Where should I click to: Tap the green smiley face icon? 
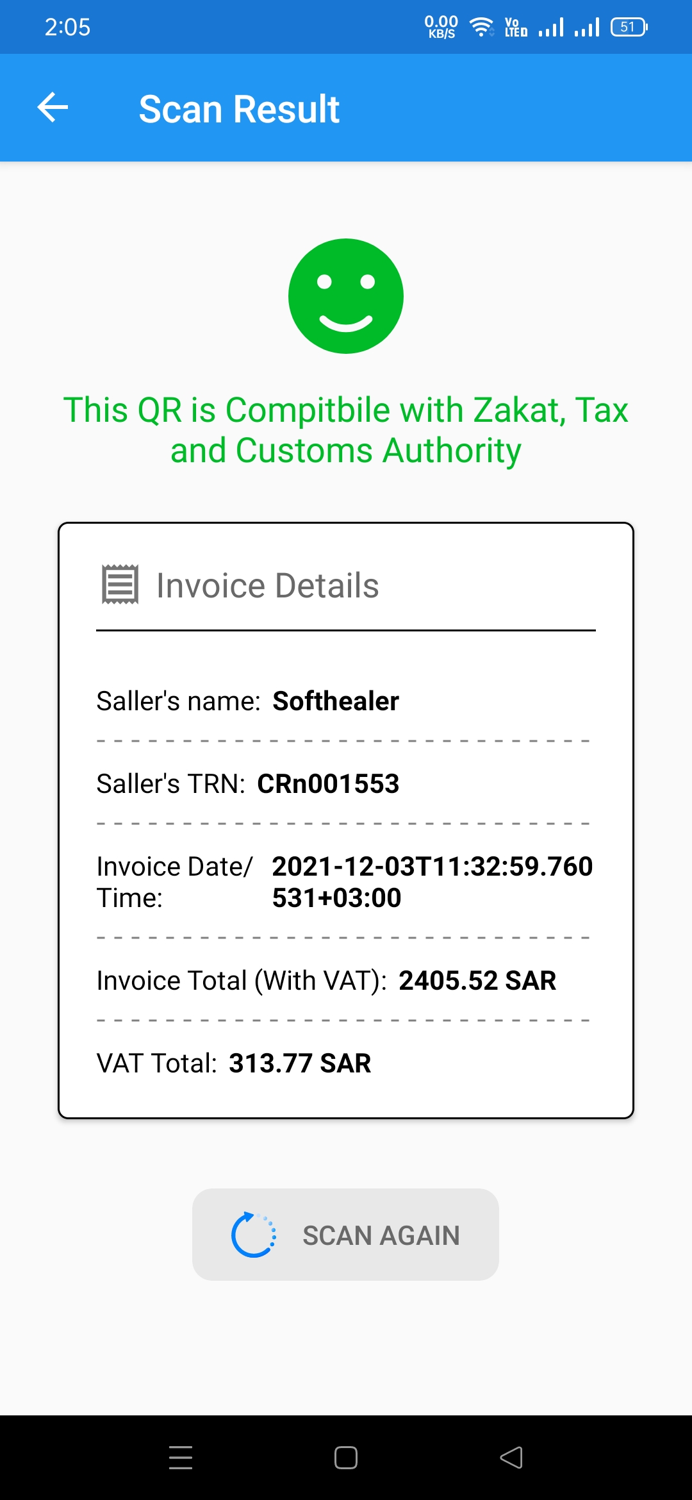pos(346,296)
